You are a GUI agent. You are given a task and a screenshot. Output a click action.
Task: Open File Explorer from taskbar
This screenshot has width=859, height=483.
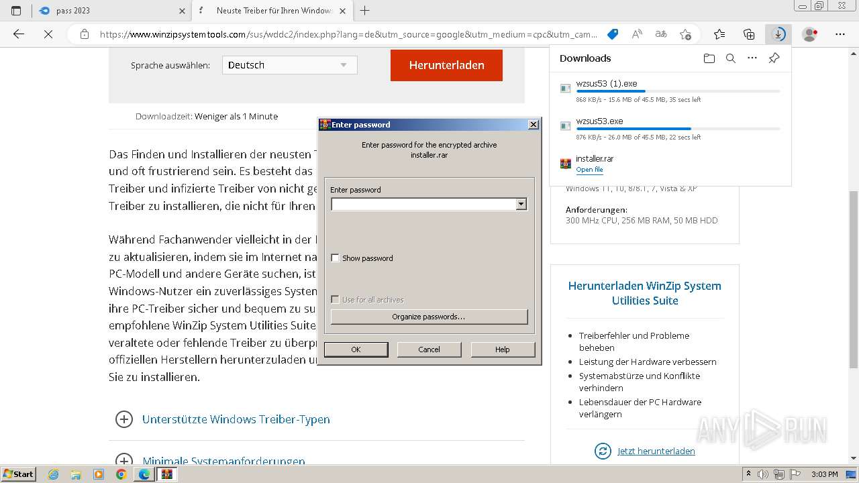click(76, 474)
